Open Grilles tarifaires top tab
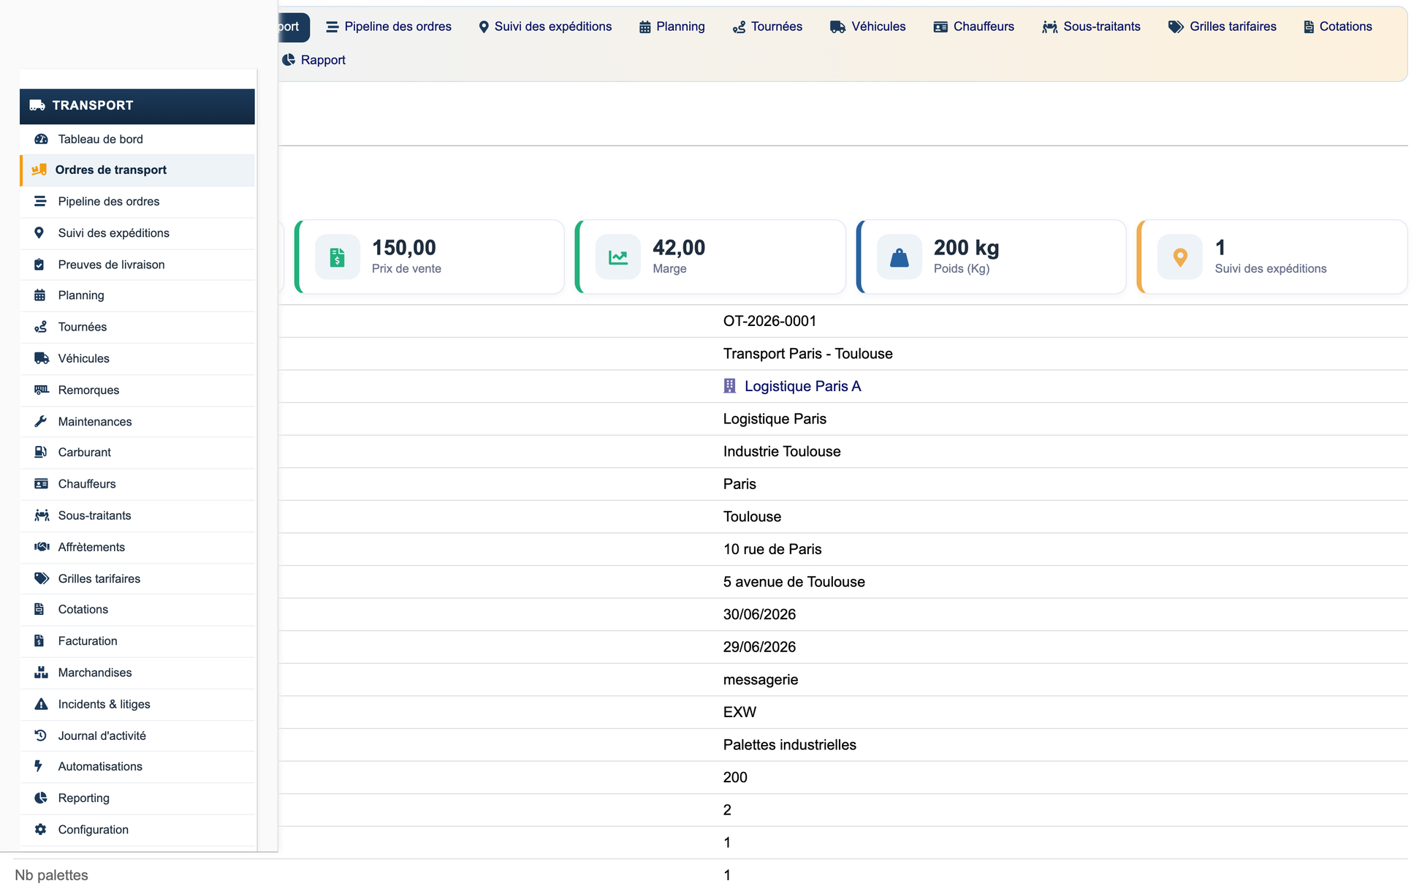 pos(1222,27)
